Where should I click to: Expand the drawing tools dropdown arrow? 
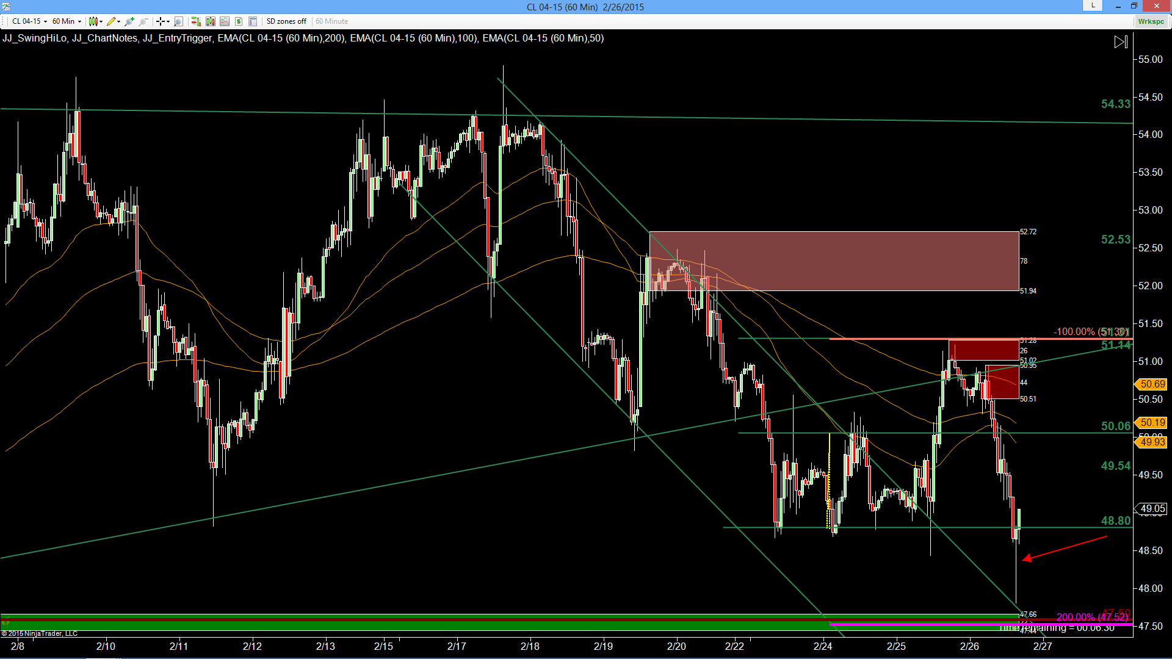(x=118, y=21)
